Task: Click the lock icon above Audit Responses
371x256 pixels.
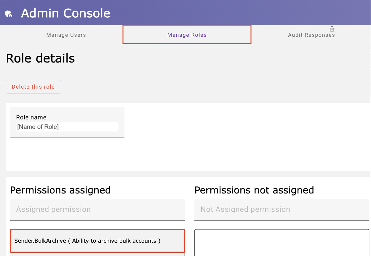Action: point(332,29)
